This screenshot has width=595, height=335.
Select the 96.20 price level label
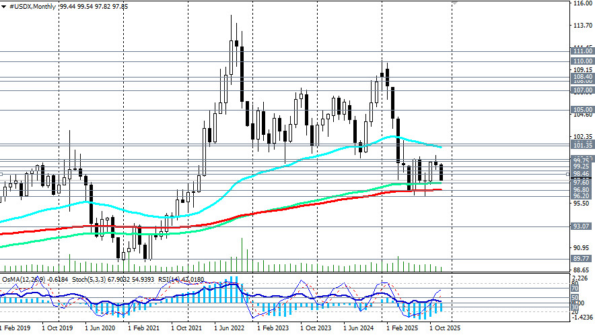(x=582, y=196)
